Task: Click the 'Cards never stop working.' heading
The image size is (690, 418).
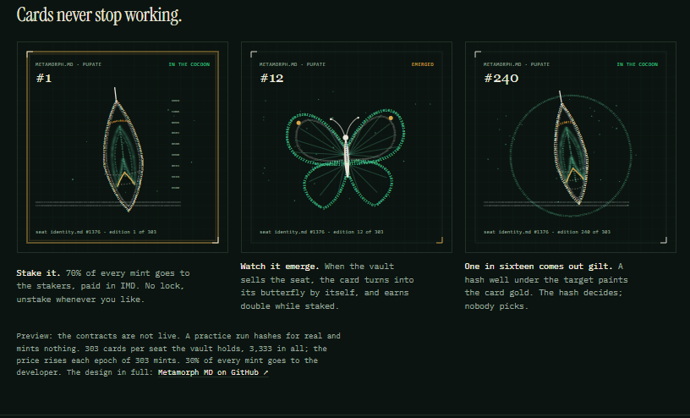Action: pyautogui.click(x=99, y=15)
